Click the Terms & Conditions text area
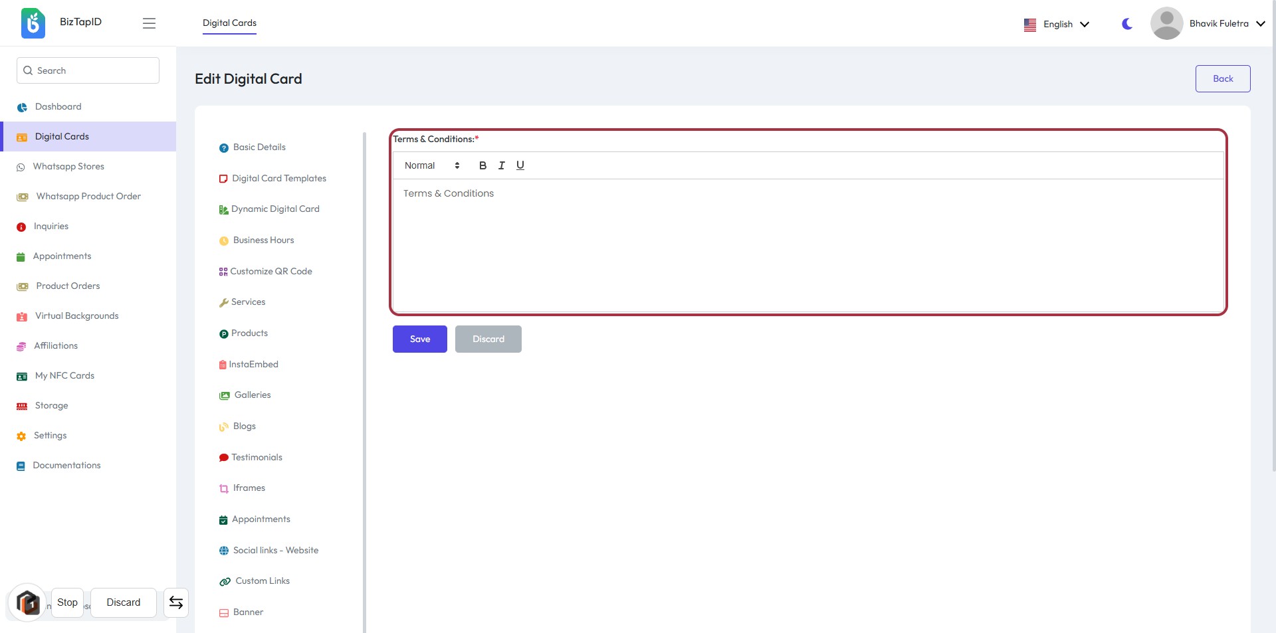 pos(807,244)
